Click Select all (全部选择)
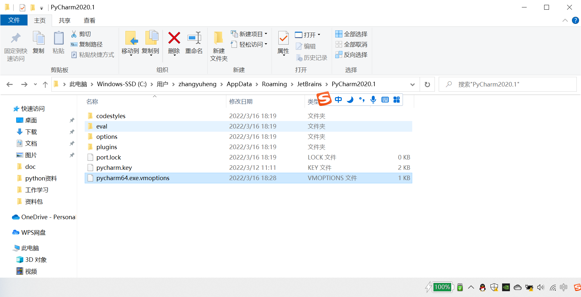Image resolution: width=581 pixels, height=297 pixels. 351,34
